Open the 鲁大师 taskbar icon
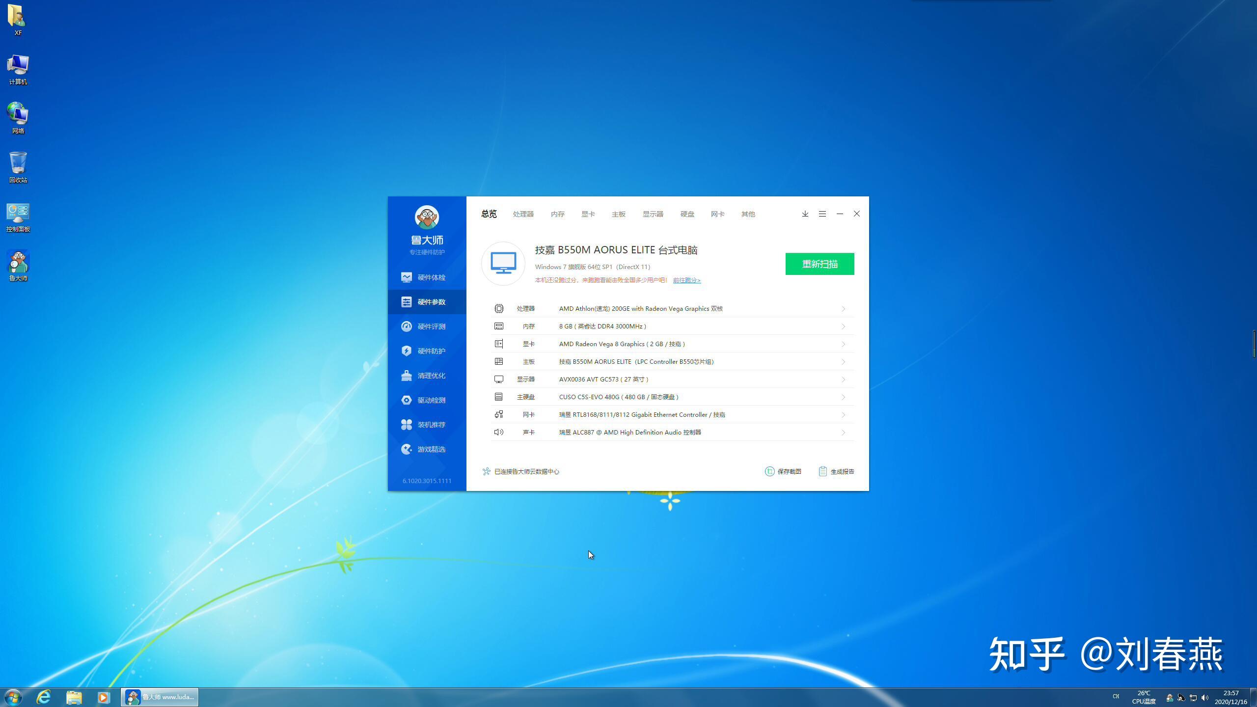This screenshot has height=707, width=1257. (x=159, y=697)
